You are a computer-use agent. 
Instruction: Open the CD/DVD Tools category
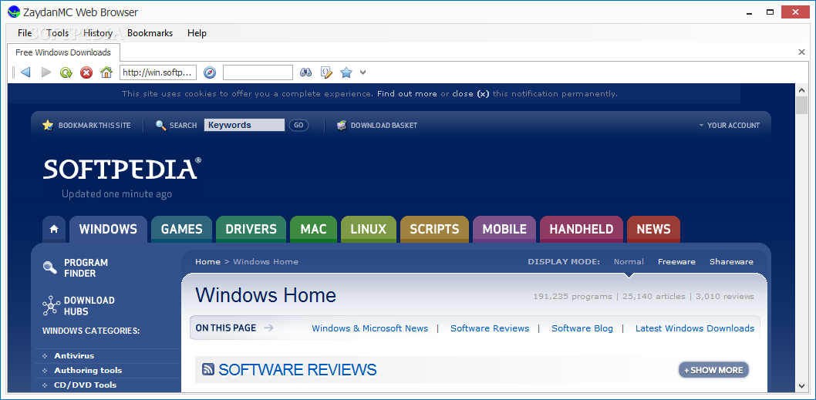coord(86,385)
